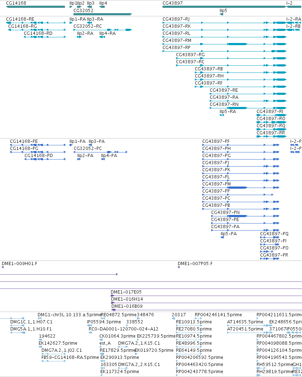Click the AT14635.5prime EST label
Viewport: 302px width, 377px height.
[x=245, y=322]
